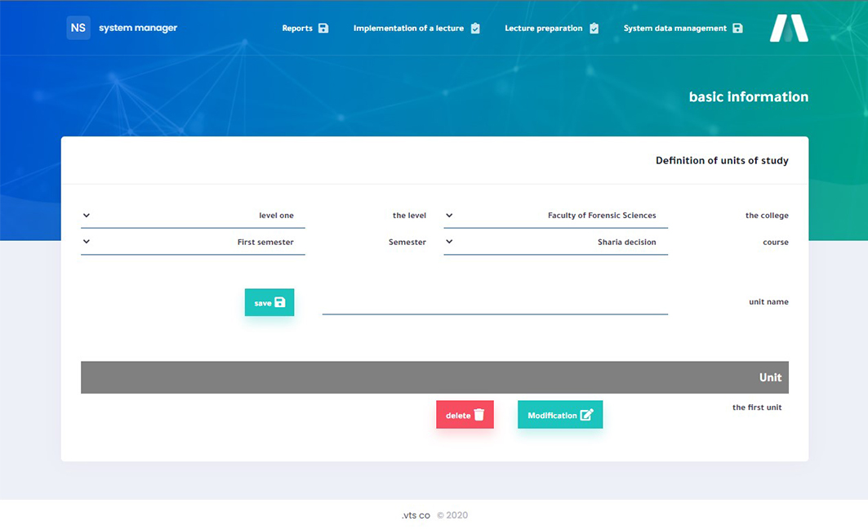Click the trash icon in delete button
The height and width of the screenshot is (530, 868).
pos(479,415)
